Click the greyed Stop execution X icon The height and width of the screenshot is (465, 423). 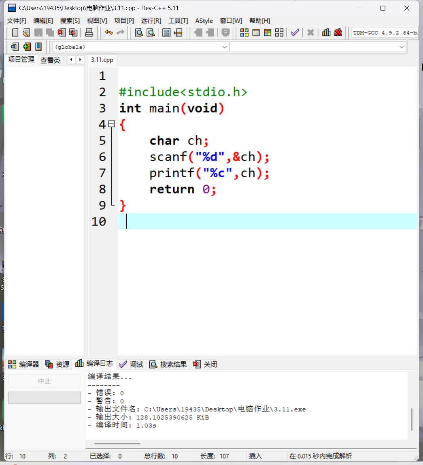[310, 33]
